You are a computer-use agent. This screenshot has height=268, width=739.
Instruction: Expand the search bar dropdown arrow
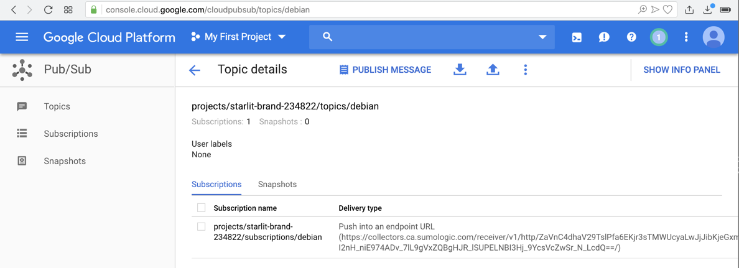pos(542,37)
